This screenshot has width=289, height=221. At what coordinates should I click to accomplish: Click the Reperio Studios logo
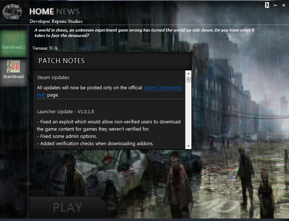[13, 12]
